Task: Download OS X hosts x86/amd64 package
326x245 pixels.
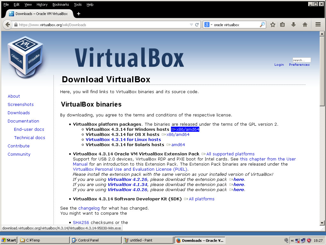Action: [176, 135]
